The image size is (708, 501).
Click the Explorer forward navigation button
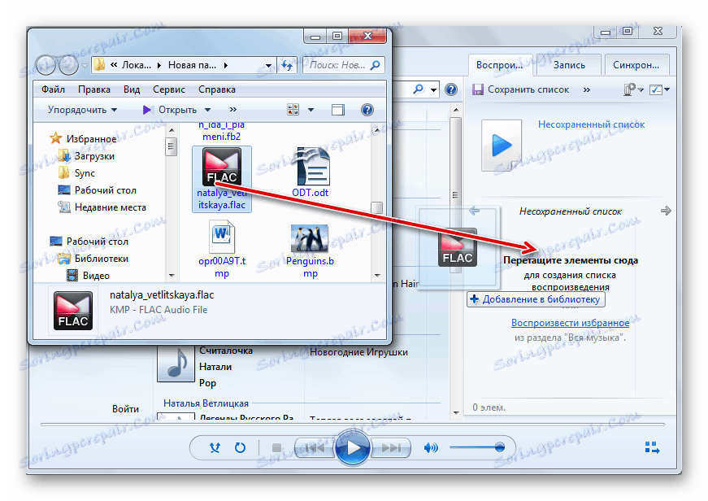click(x=68, y=65)
